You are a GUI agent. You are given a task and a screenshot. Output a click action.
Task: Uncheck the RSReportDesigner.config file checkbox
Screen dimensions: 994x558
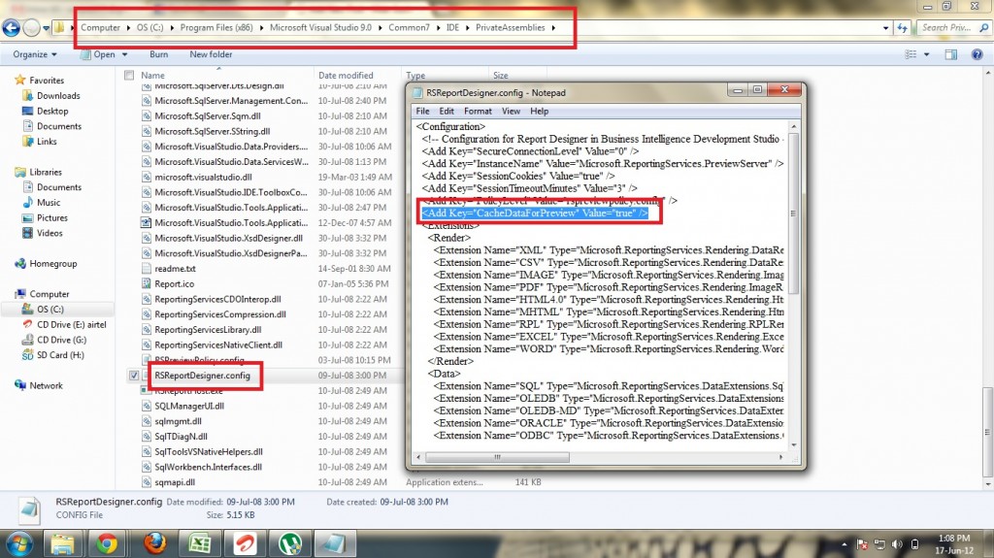click(133, 375)
